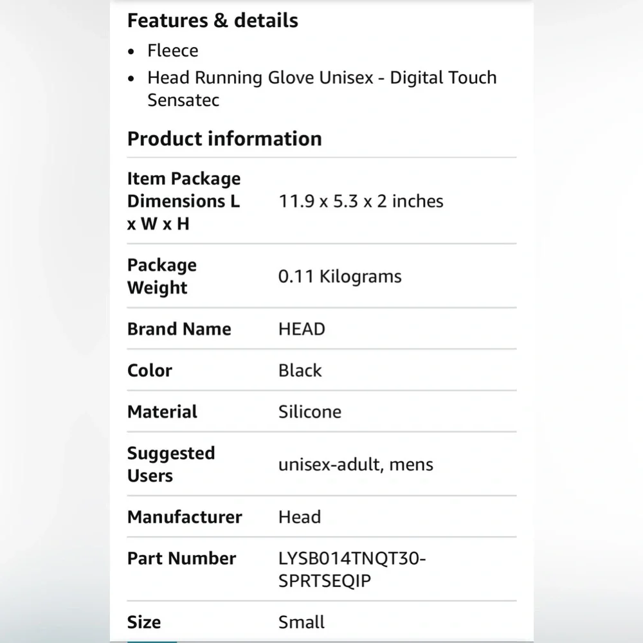Click the 'HEAD' brand value
This screenshot has height=643, width=643.
(302, 329)
